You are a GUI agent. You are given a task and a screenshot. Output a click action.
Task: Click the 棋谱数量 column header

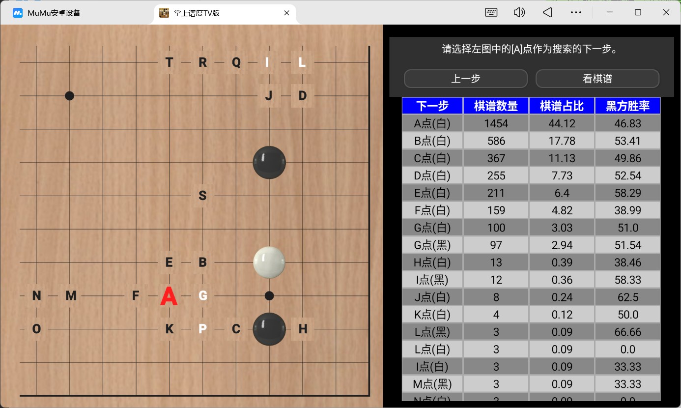[496, 106]
